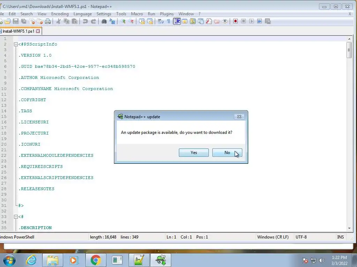Viewport: 357px width, 267px height.
Task: Click the Paste toolbar icon
Action: (x=75, y=21)
